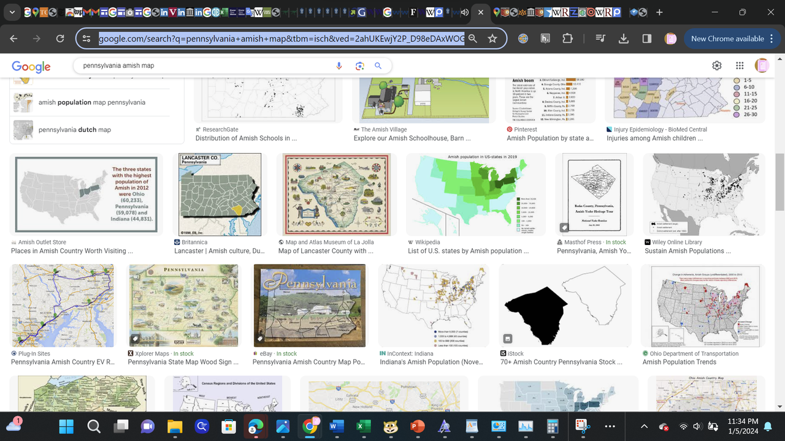Click the magnifier search button in search box
This screenshot has width=785, height=441.
378,66
